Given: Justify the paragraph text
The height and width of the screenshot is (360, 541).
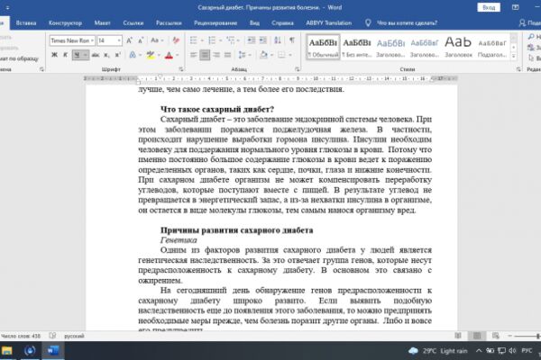Looking at the screenshot, I should point(228,55).
